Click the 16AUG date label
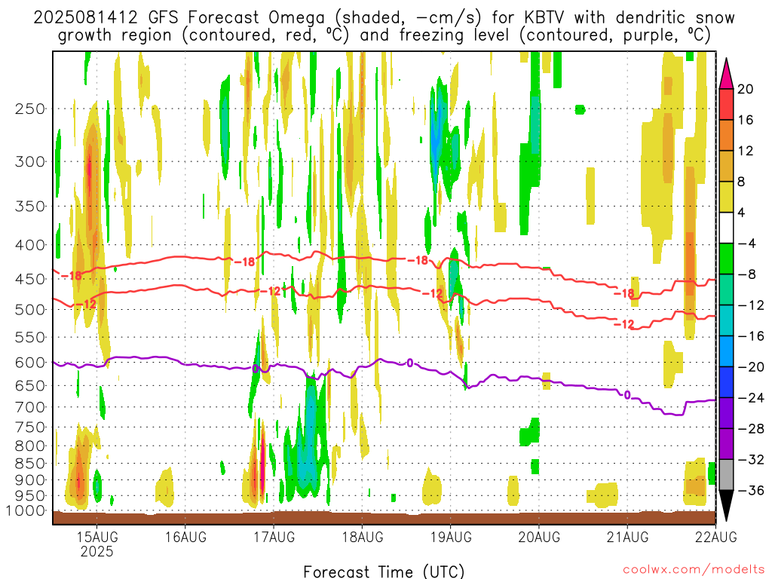This screenshot has height=579, width=772. click(x=185, y=537)
